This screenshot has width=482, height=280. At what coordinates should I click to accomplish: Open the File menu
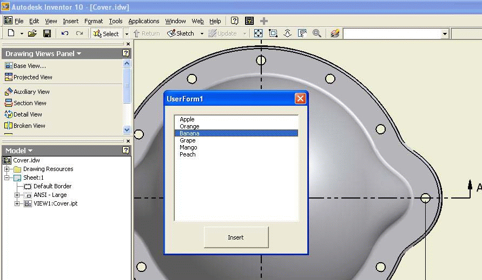pos(19,21)
